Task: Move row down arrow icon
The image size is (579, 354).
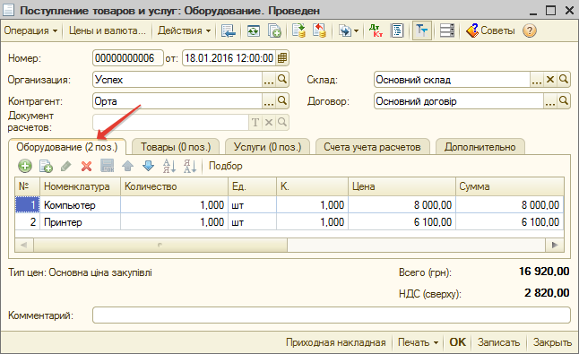Action: tap(149, 166)
